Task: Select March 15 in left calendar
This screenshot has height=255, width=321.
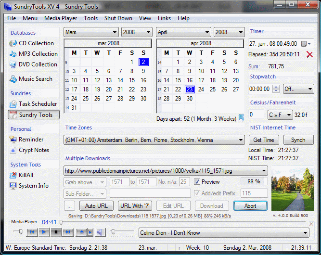Action: 132,80
